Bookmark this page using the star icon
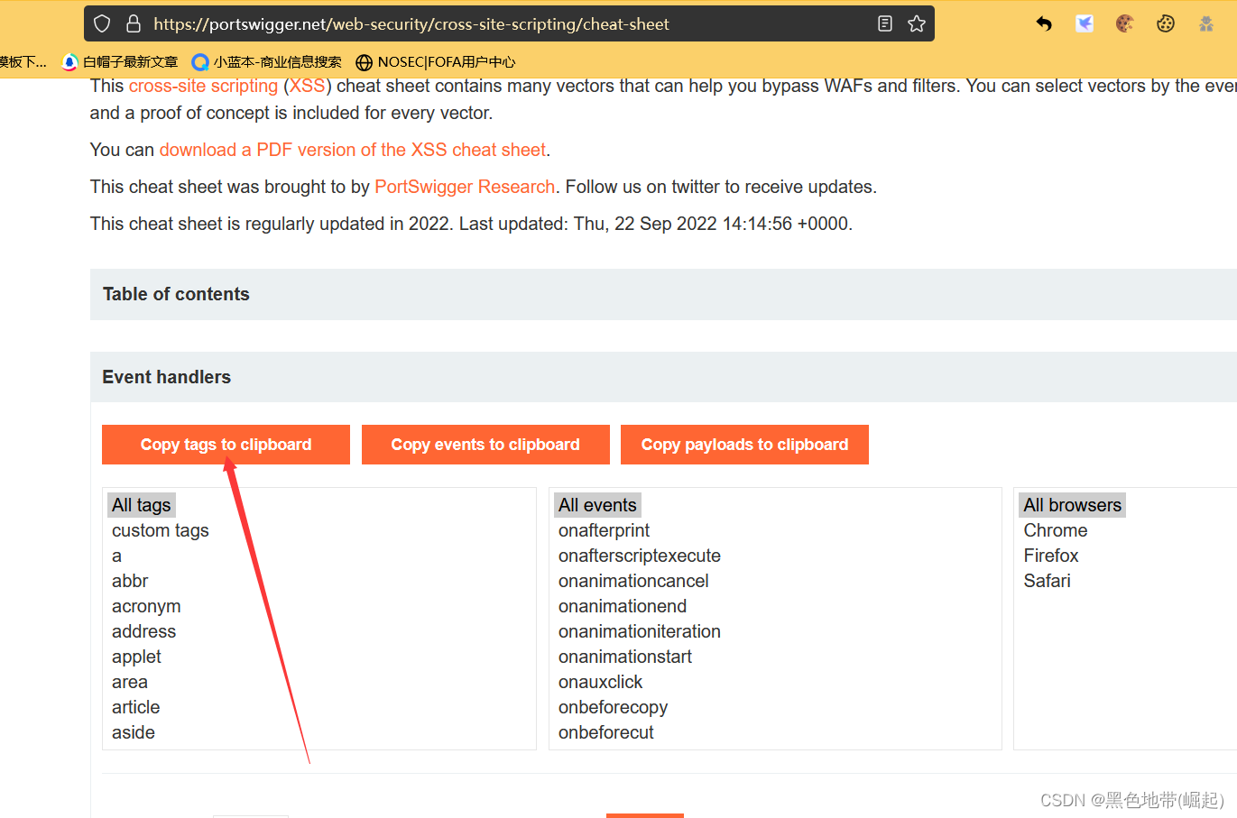1237x818 pixels. (917, 23)
